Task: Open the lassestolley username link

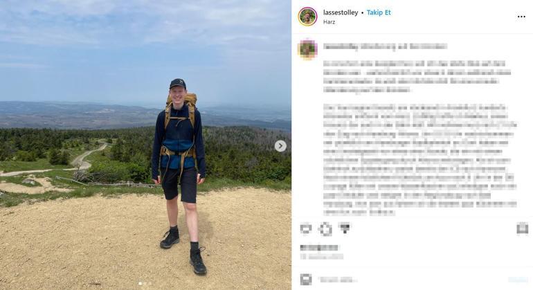Action: click(x=341, y=12)
